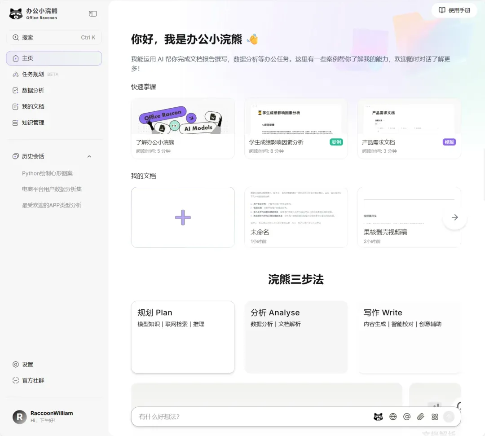Open 数据分析 menu item
Viewport: 485px width, 436px height.
tap(54, 90)
